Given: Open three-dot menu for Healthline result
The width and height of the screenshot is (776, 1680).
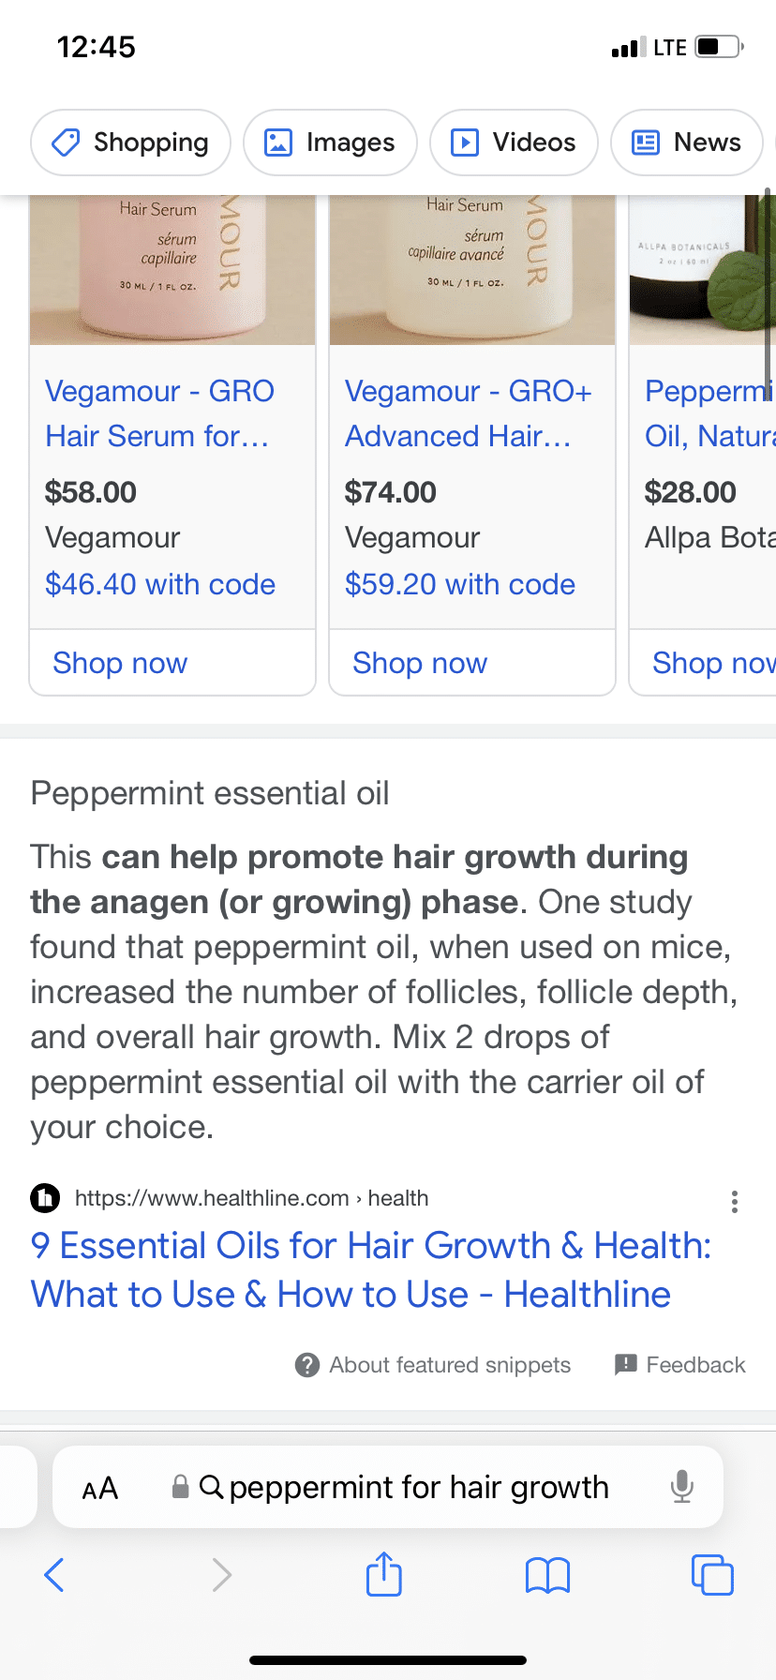Looking at the screenshot, I should coord(735,1202).
